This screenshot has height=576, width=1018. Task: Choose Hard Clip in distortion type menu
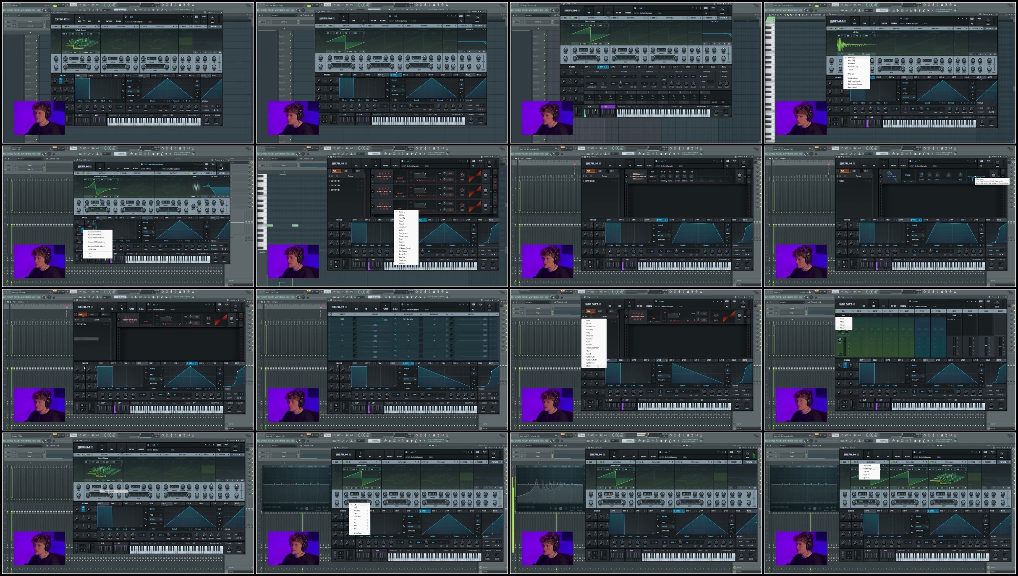(402, 218)
